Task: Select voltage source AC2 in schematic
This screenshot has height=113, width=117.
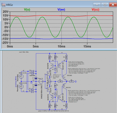Action: (x=21, y=86)
